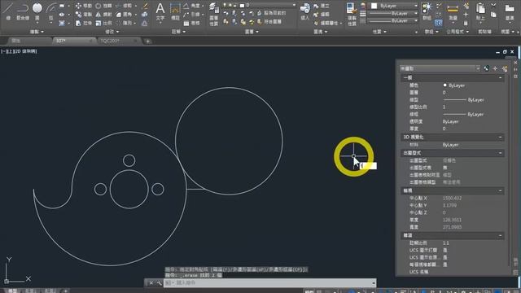Activate the Copy (複製) tool

(83, 15)
